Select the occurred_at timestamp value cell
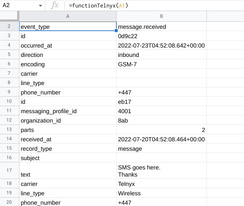This screenshot has width=244, height=206. coord(161,45)
